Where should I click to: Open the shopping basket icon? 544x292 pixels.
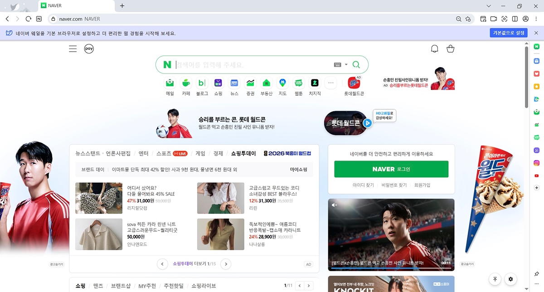click(450, 49)
